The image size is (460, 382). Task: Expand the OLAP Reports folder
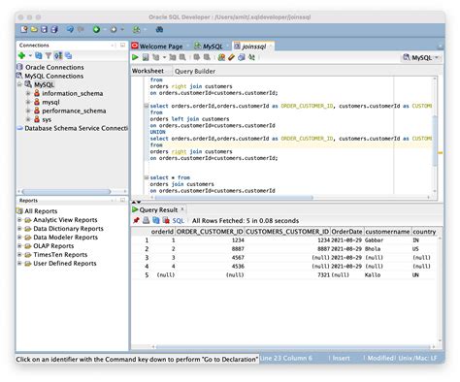(x=19, y=246)
